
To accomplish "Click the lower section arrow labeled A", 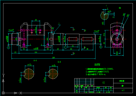I will click(73, 53).
